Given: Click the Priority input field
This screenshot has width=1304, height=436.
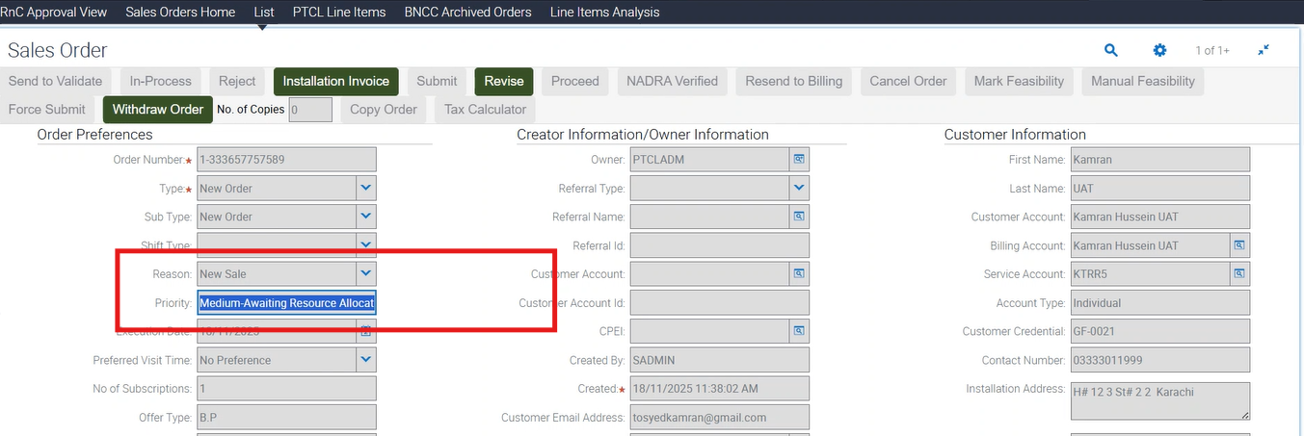Looking at the screenshot, I should (x=286, y=303).
